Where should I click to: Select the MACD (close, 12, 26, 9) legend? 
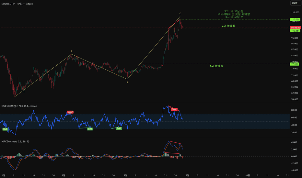(x=16, y=141)
